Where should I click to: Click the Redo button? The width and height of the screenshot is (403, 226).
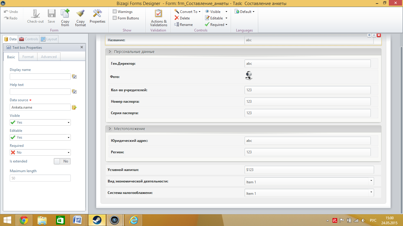(11, 18)
